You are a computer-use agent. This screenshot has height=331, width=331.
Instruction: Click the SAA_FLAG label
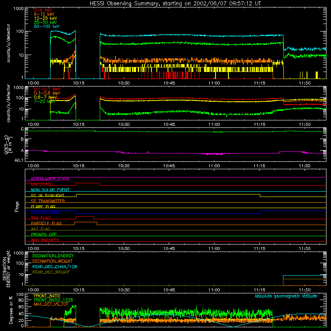click(x=41, y=218)
